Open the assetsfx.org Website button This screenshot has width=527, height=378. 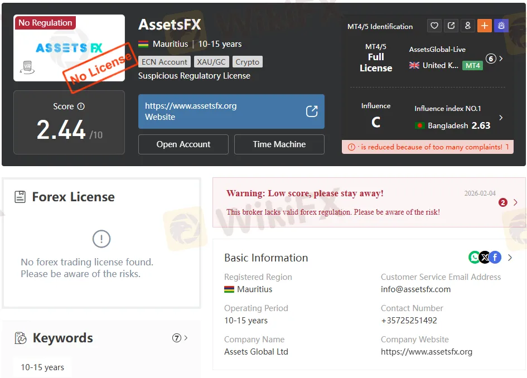click(231, 112)
